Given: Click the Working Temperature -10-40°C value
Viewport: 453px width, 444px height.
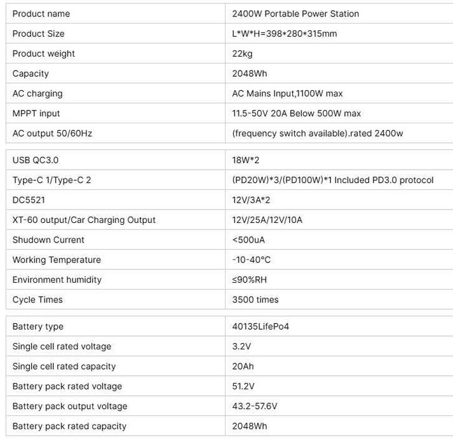Looking at the screenshot, I should coord(252,260).
